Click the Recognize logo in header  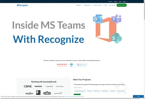(x=22, y=5)
